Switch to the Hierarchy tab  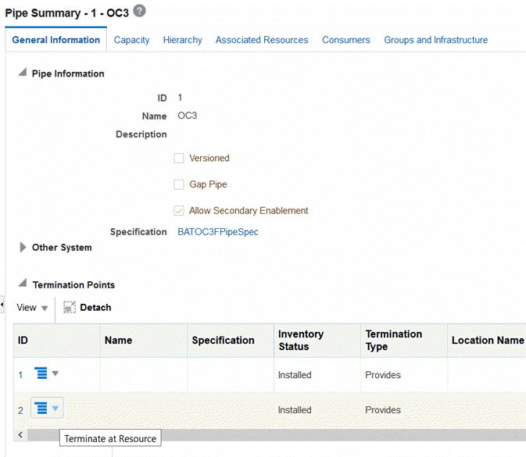click(x=182, y=40)
